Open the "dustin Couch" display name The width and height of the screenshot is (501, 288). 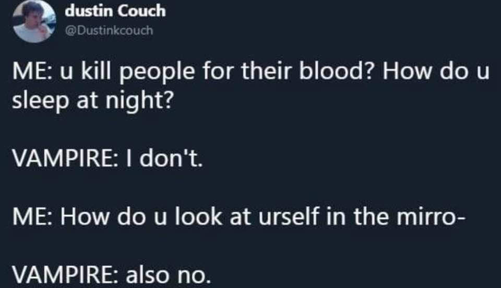[x=115, y=11]
